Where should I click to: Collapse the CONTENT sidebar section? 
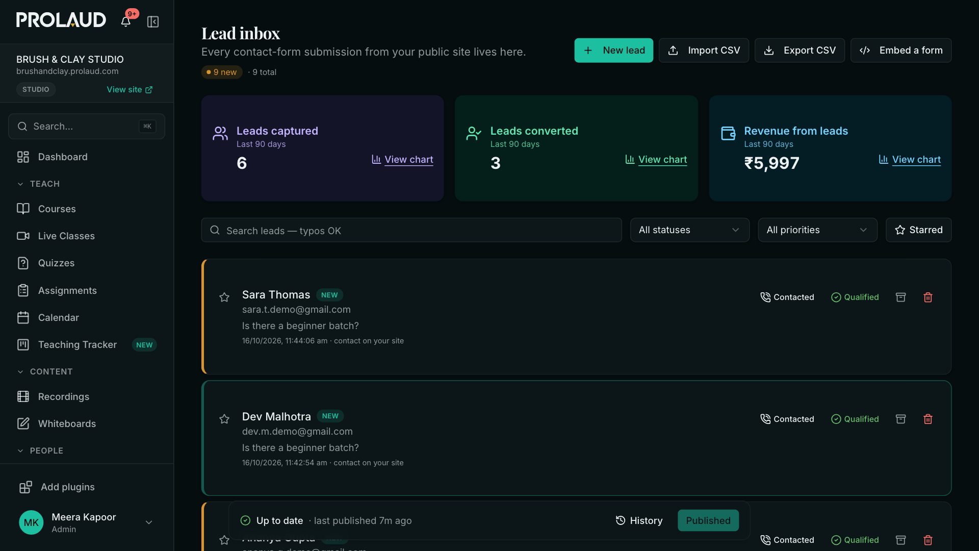tap(45, 371)
